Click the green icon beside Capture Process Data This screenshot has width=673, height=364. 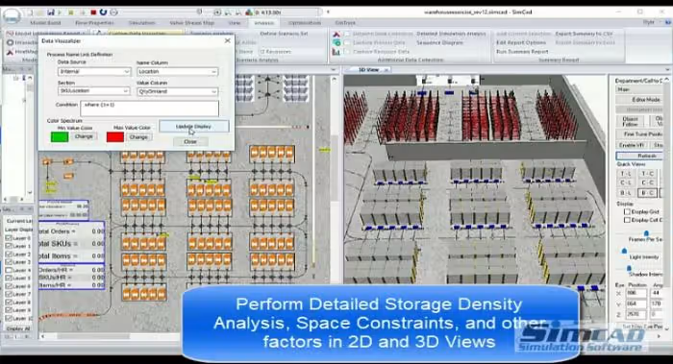336,42
